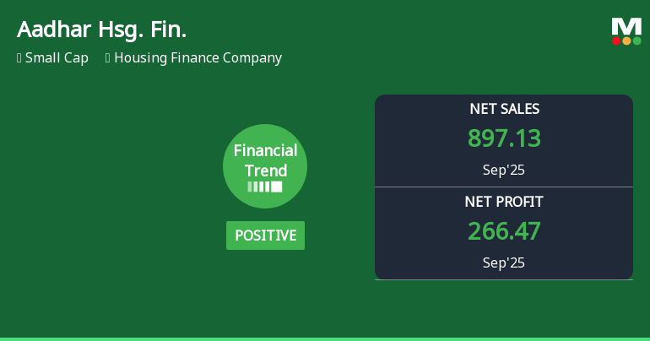Image resolution: width=650 pixels, height=341 pixels.
Task: Click the divider between sales and profit
Action: tap(504, 187)
